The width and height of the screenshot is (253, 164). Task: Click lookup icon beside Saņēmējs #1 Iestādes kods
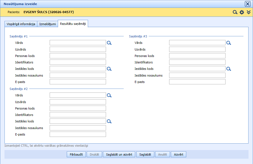pyautogui.click(x=109, y=69)
